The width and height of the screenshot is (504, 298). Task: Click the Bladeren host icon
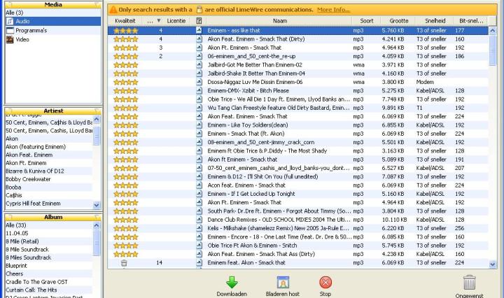tap(283, 283)
